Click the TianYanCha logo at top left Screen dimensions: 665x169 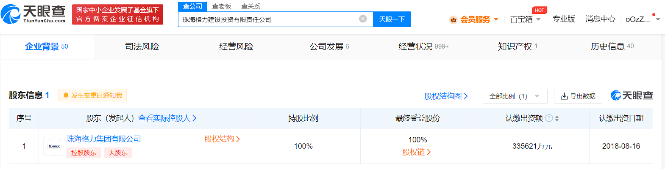(x=33, y=14)
